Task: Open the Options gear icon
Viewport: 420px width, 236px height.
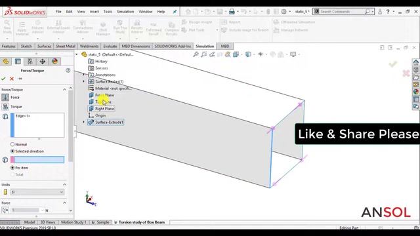Action: pyautogui.click(x=284, y=12)
